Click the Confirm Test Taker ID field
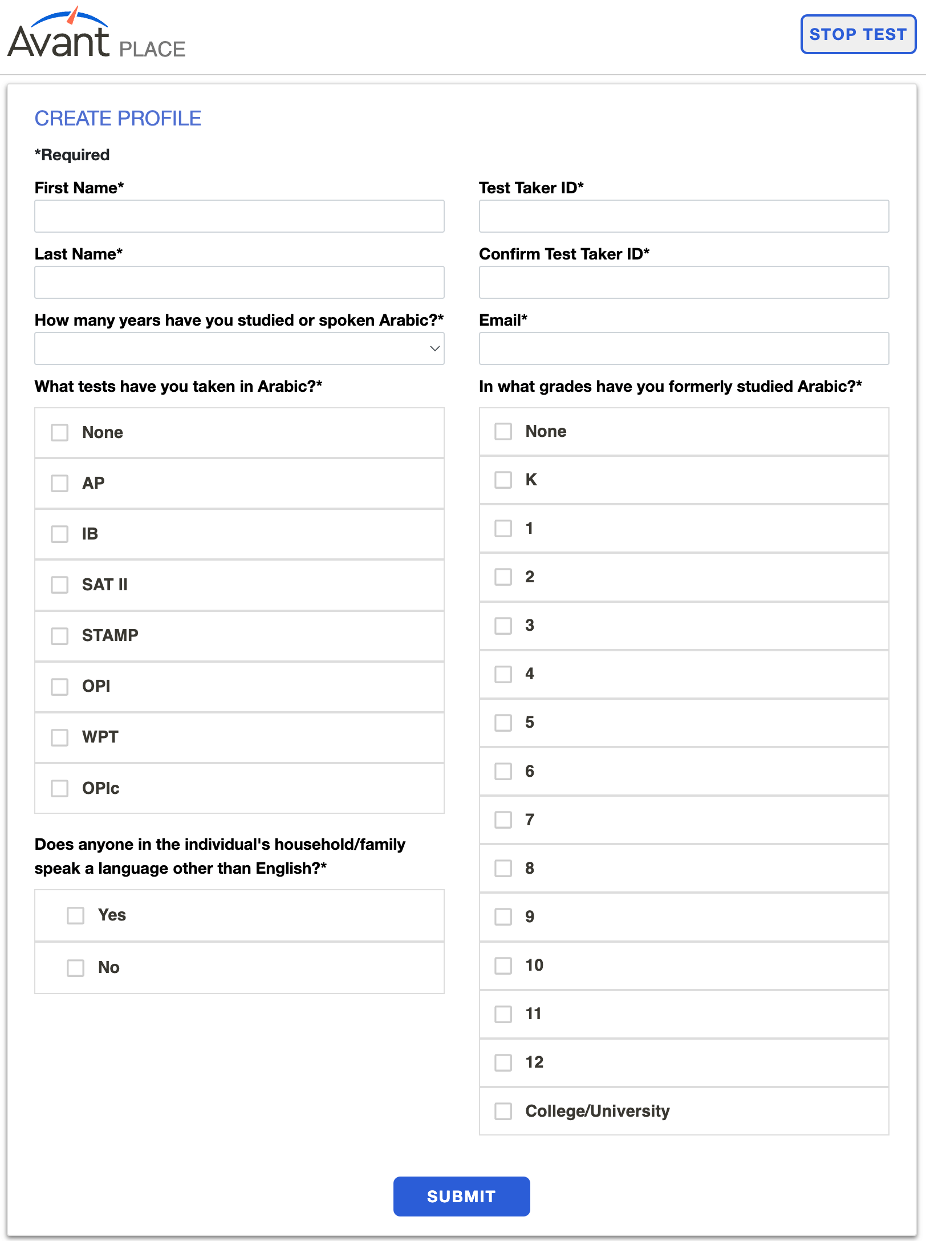This screenshot has width=926, height=1241. tap(684, 282)
